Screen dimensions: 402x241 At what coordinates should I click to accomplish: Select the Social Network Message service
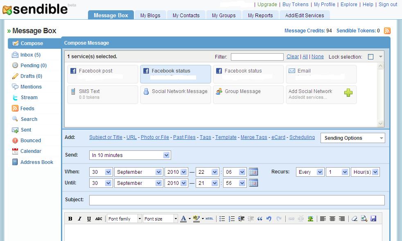click(x=175, y=94)
